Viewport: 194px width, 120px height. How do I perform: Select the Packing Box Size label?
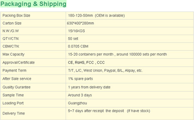click(x=16, y=15)
